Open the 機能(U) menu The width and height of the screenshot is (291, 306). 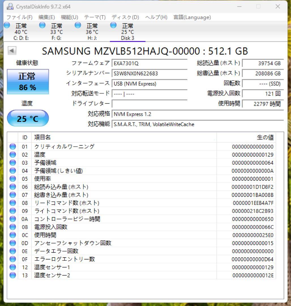coord(69,17)
